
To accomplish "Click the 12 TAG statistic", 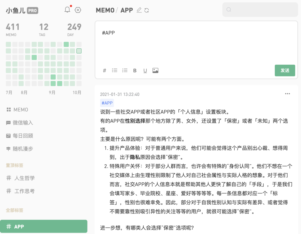I will pos(43,30).
